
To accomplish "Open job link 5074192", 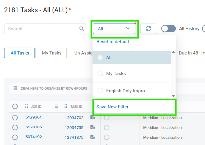I will (34, 137).
